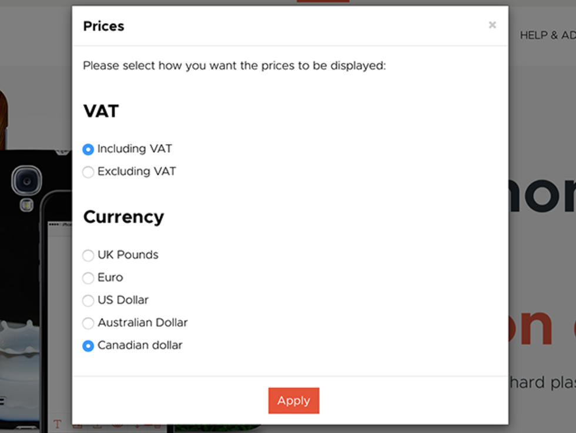
Task: Select the Including VAT option
Action: (88, 149)
